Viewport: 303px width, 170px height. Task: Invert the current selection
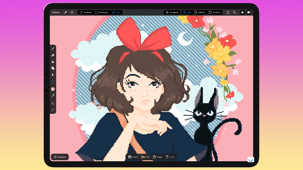click(133, 157)
